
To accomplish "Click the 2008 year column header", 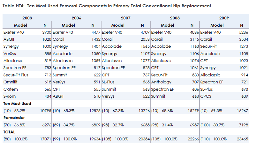I will (x=175, y=18).
